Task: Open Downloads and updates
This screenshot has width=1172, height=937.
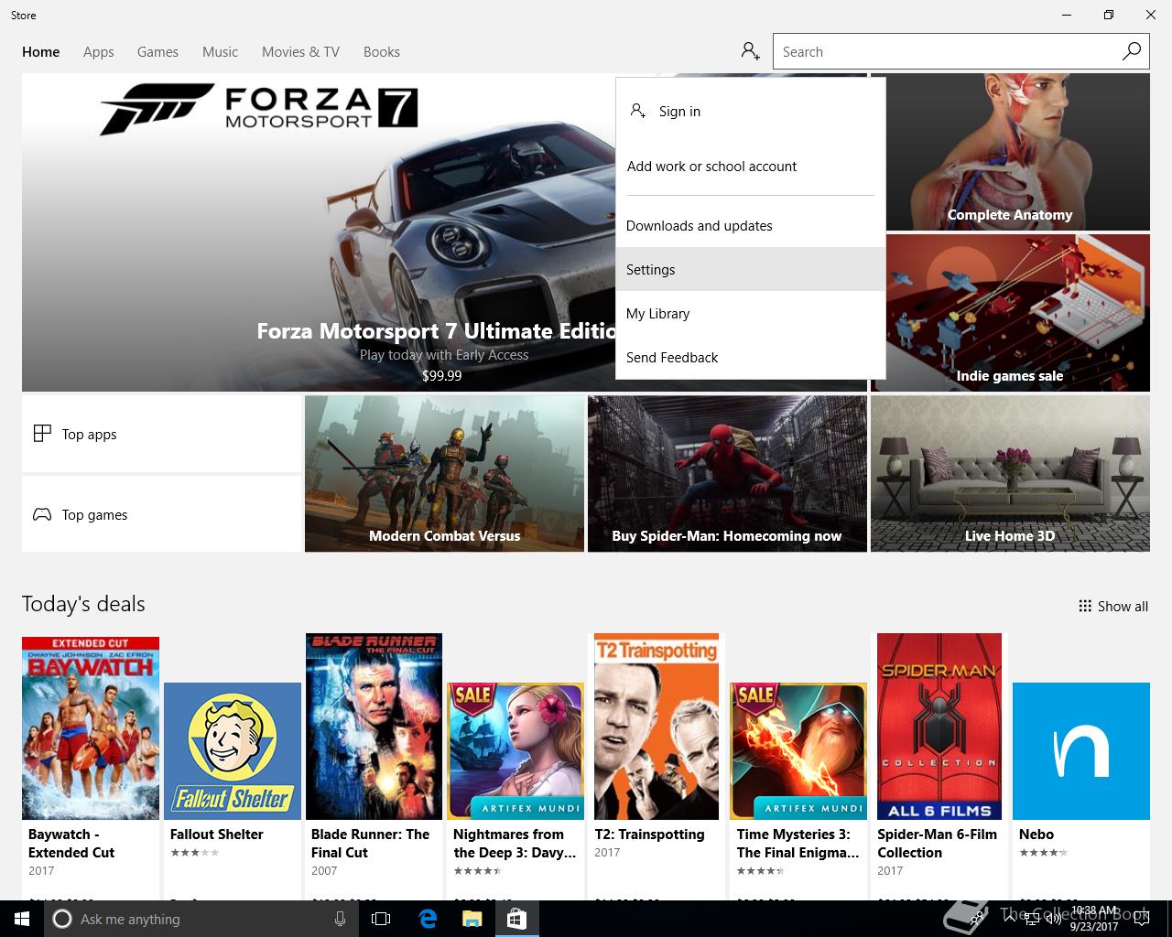Action: [x=751, y=225]
